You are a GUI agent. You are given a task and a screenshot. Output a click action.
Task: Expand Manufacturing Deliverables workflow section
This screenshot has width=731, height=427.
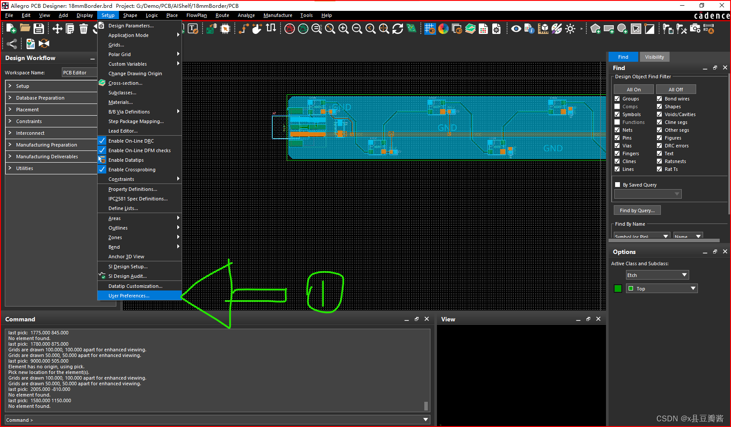point(10,157)
